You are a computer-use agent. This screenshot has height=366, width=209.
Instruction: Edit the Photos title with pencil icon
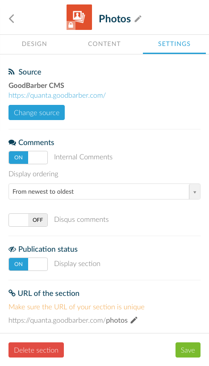138,19
